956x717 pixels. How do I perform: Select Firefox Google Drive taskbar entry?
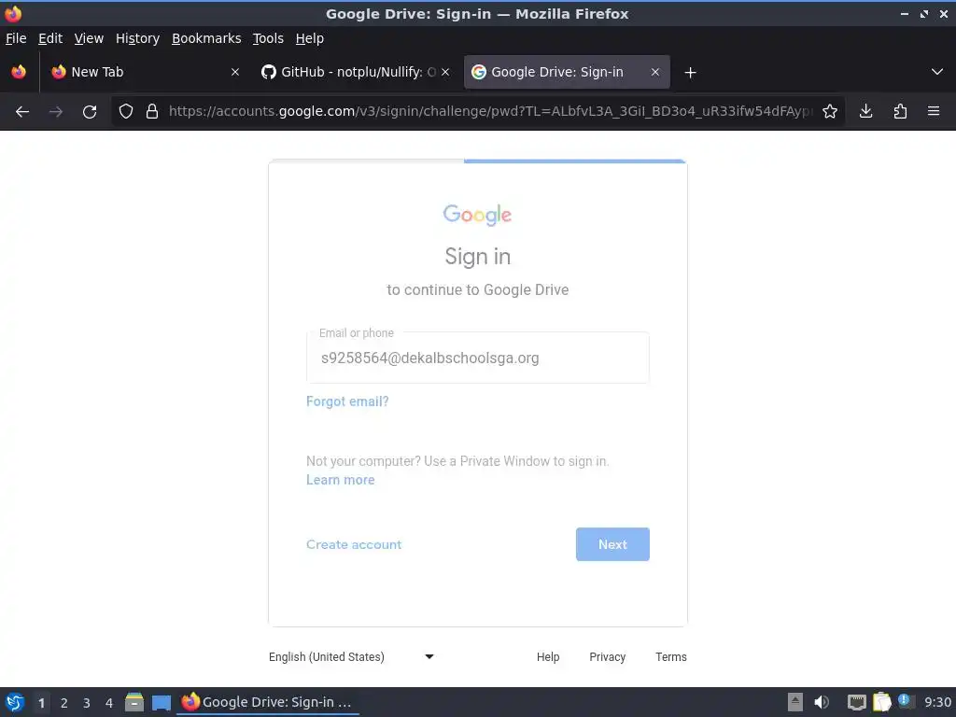coord(268,702)
